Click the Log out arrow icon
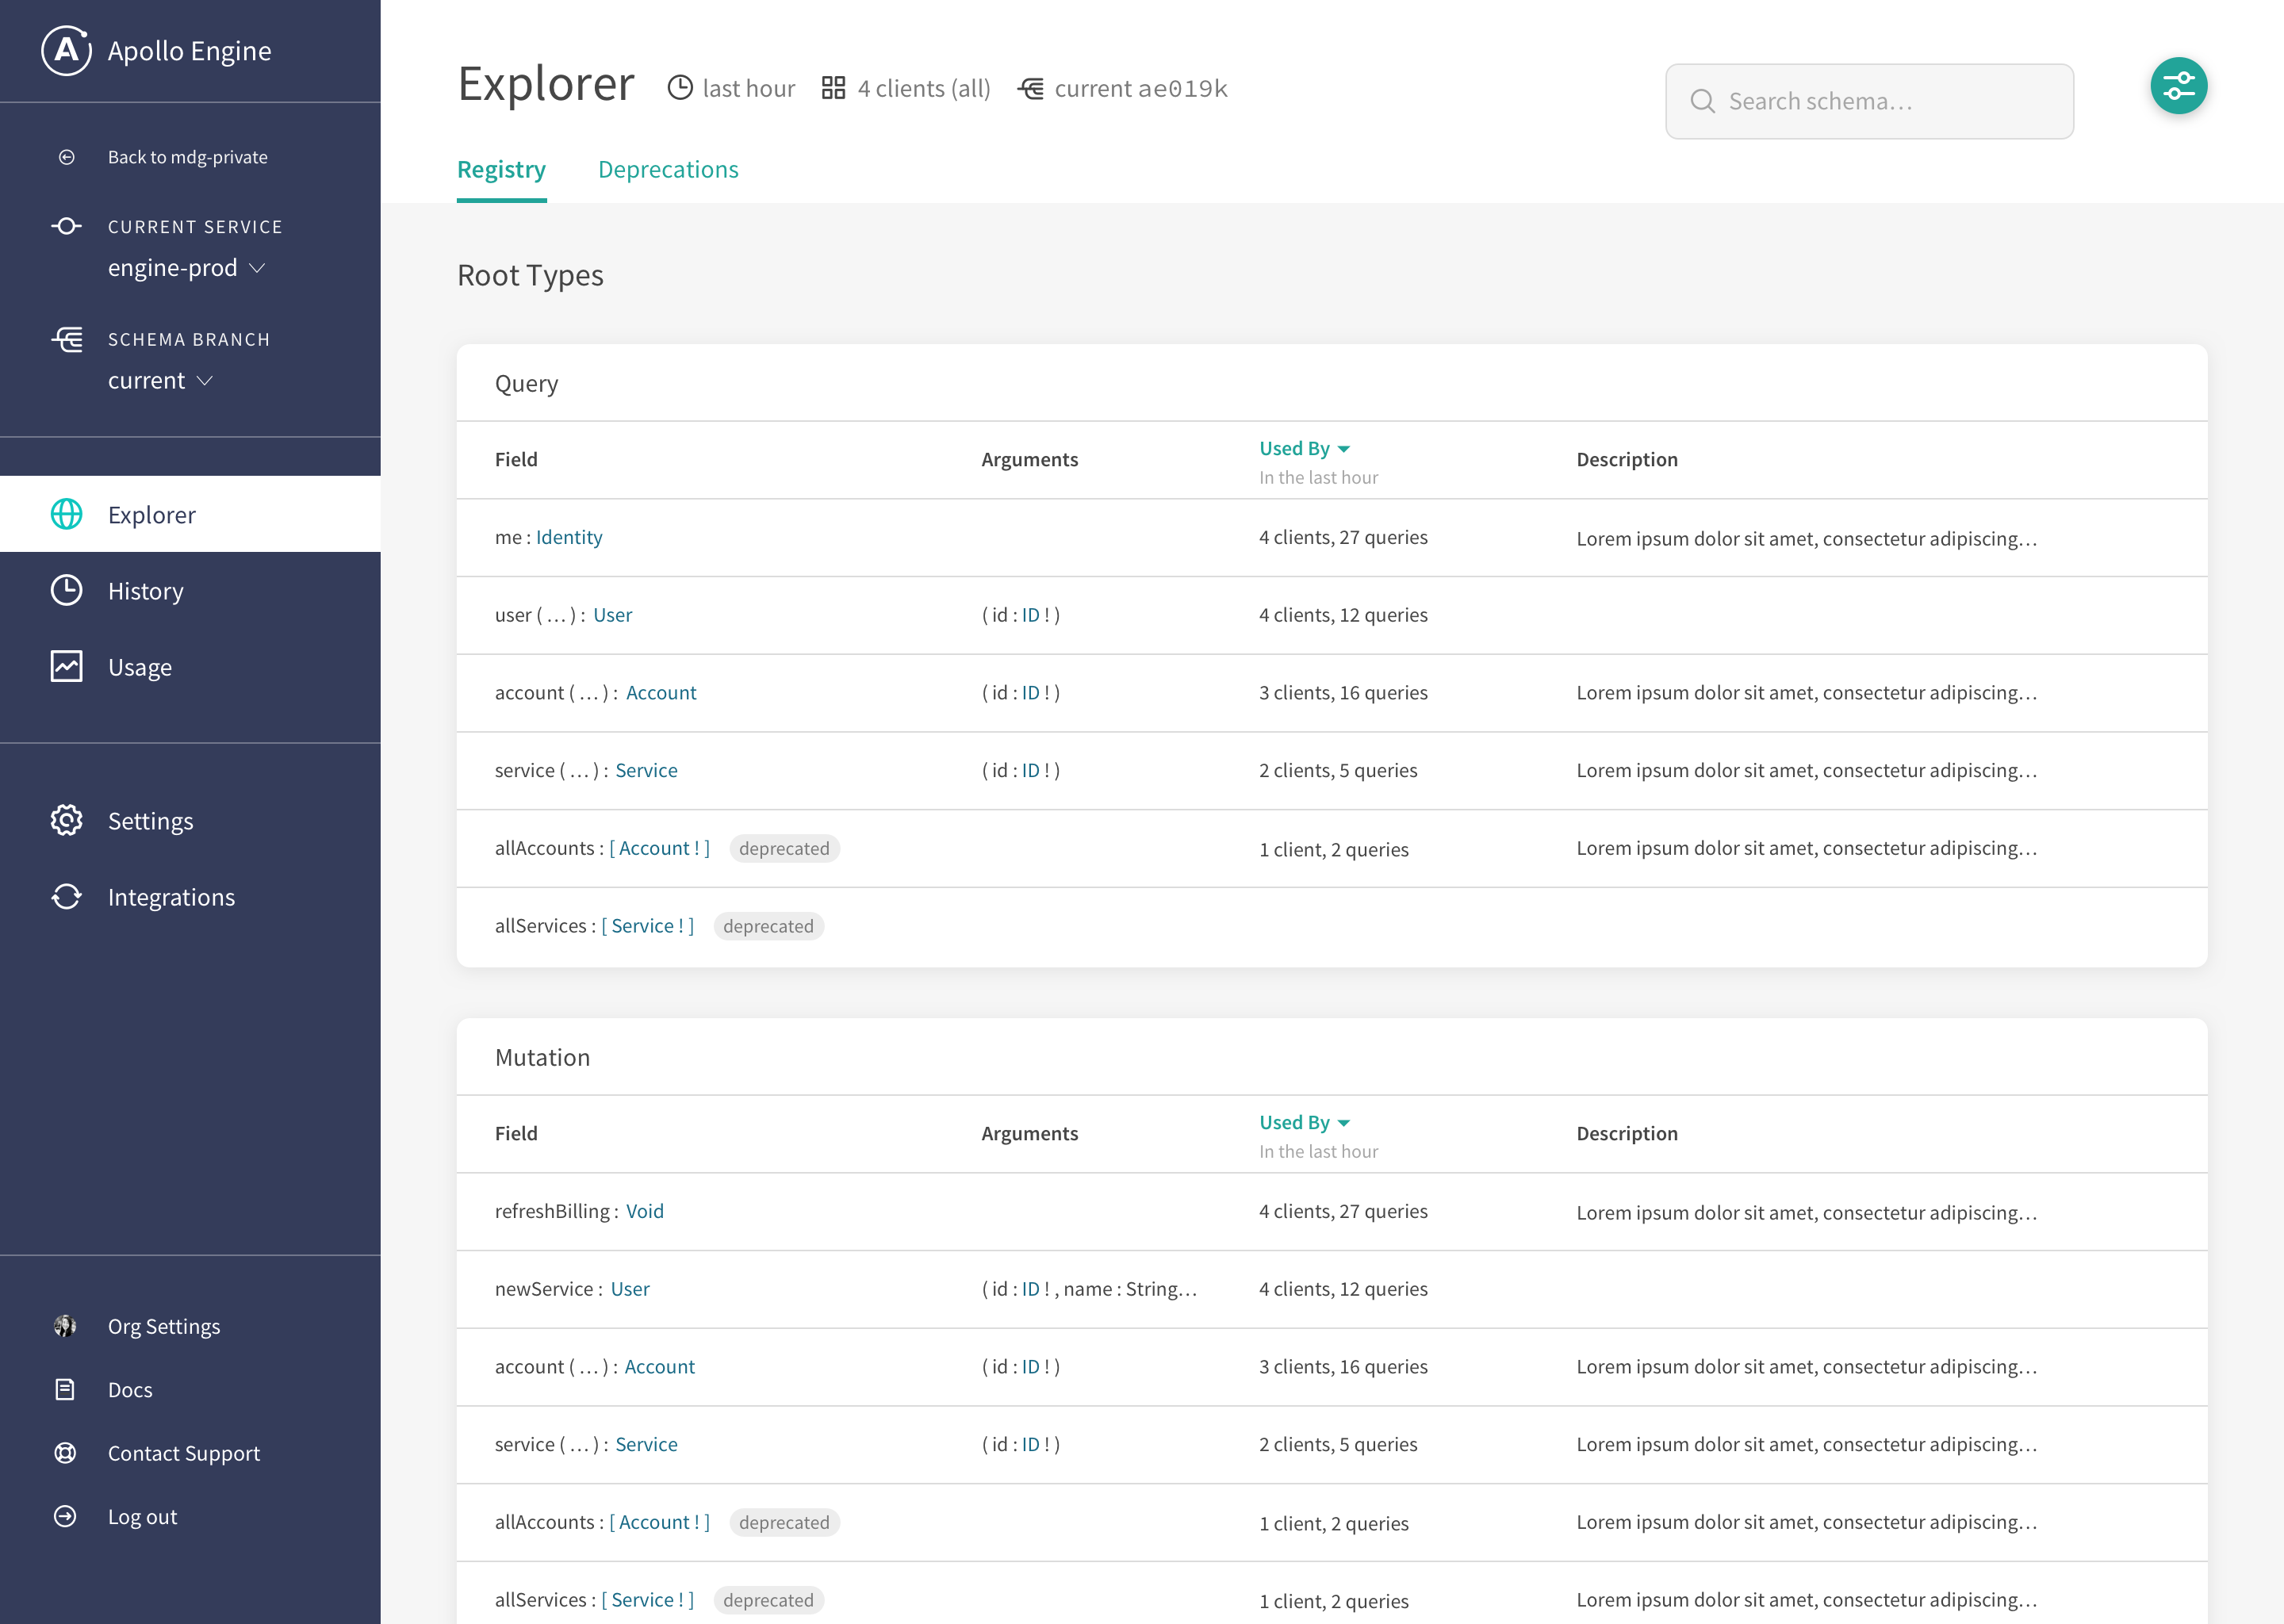Image resolution: width=2284 pixels, height=1624 pixels. 65,1516
